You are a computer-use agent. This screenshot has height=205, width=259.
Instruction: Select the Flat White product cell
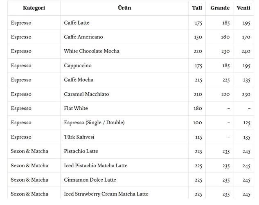(76, 109)
